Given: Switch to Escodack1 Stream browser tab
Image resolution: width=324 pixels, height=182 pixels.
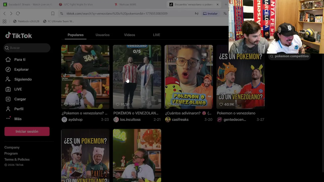Looking at the screenshot, I should coord(28,5).
